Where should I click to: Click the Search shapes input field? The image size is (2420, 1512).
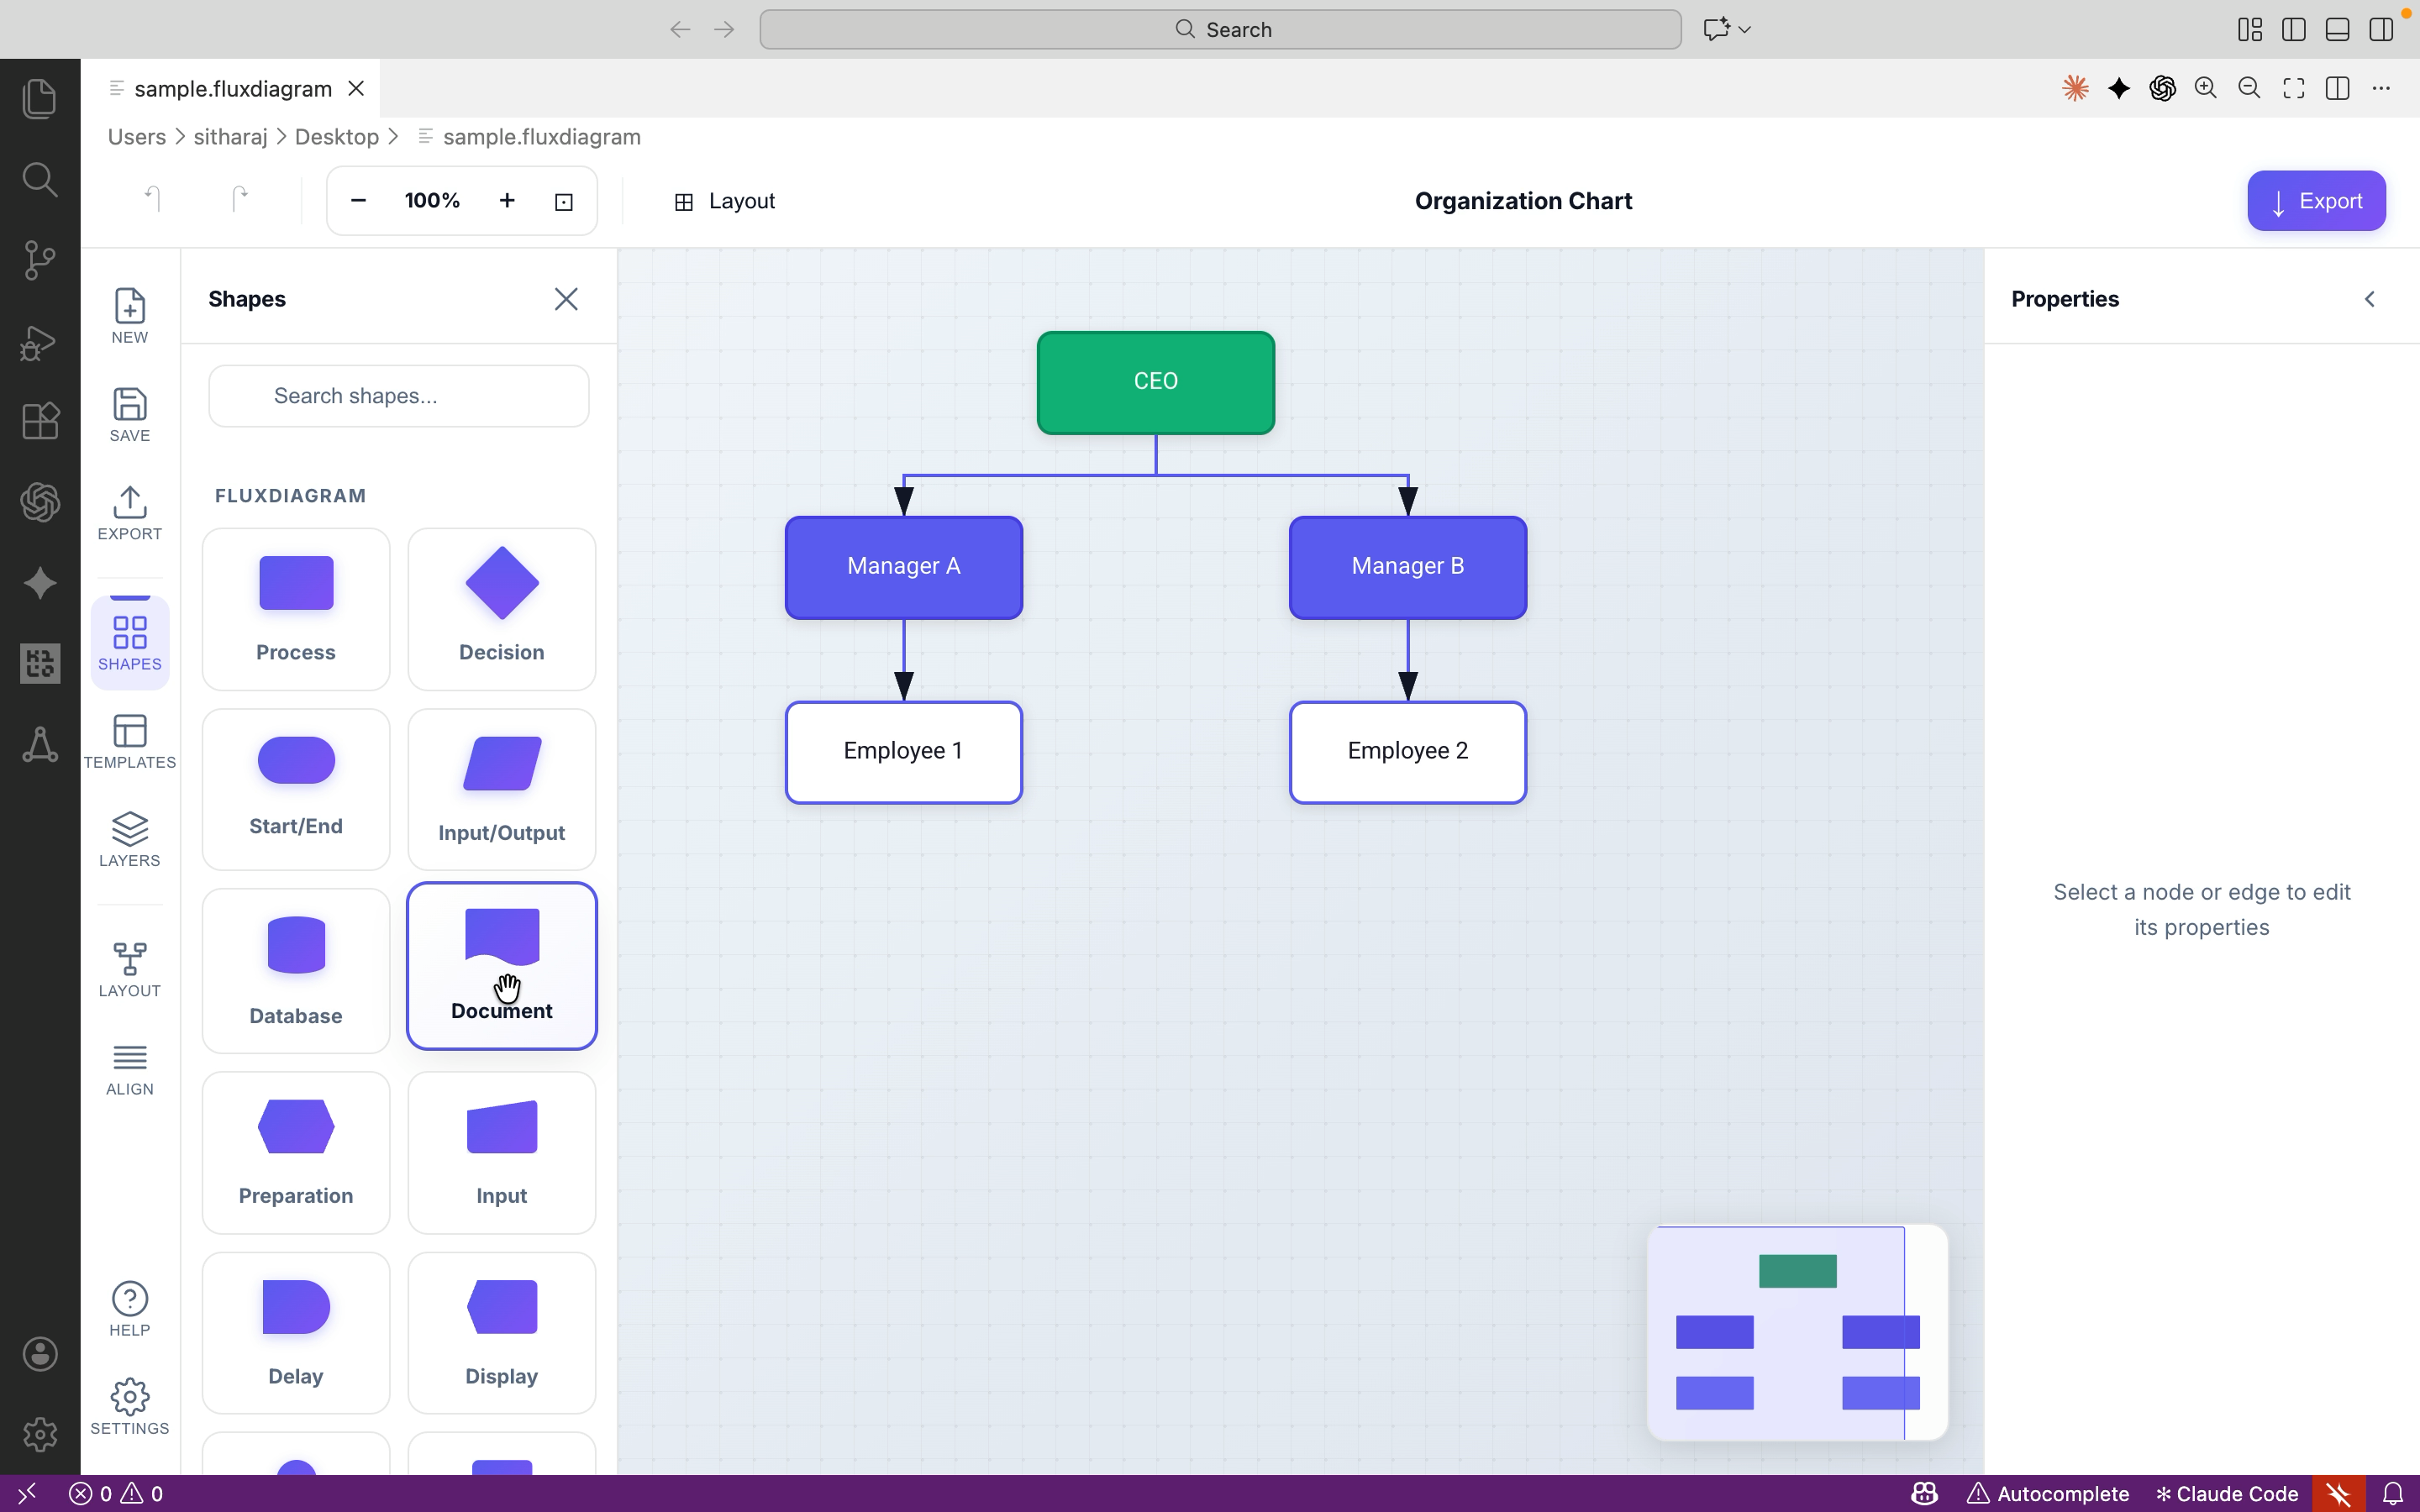click(399, 396)
